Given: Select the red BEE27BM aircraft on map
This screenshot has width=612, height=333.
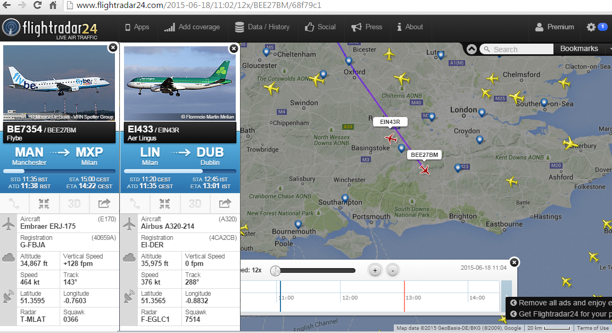Looking at the screenshot, I should (x=425, y=170).
